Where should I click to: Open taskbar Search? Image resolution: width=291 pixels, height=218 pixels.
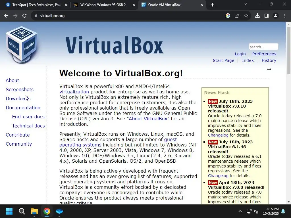pyautogui.click(x=22, y=211)
